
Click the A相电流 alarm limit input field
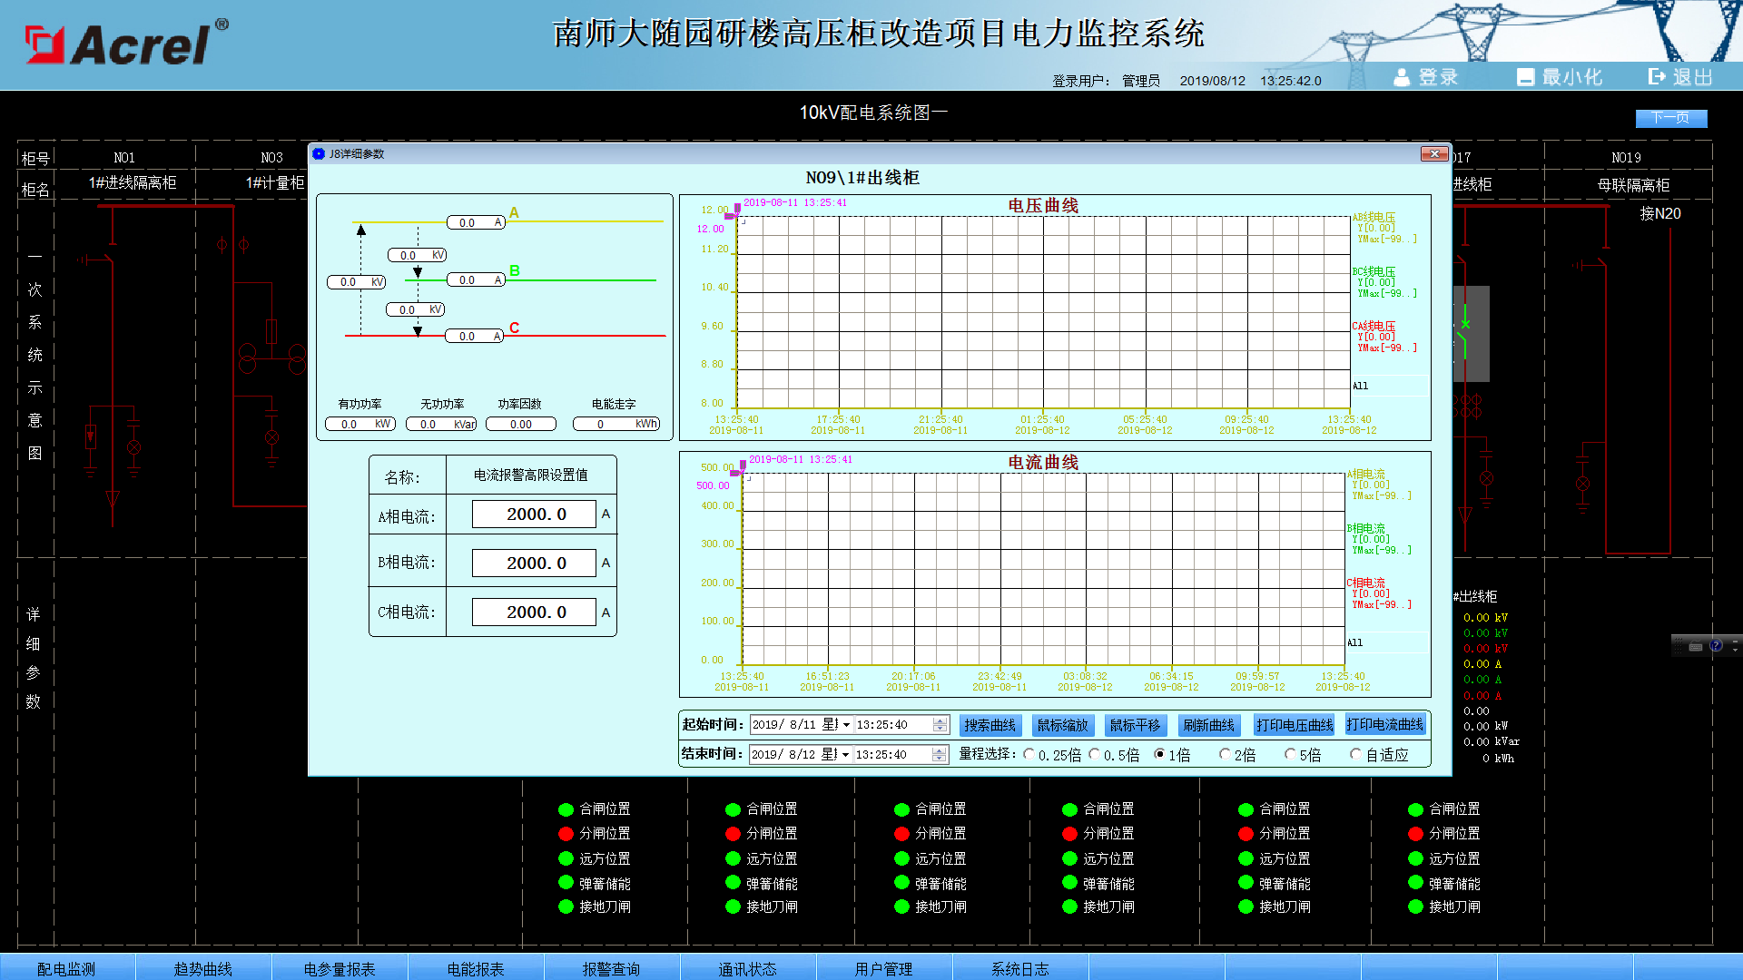point(534,514)
